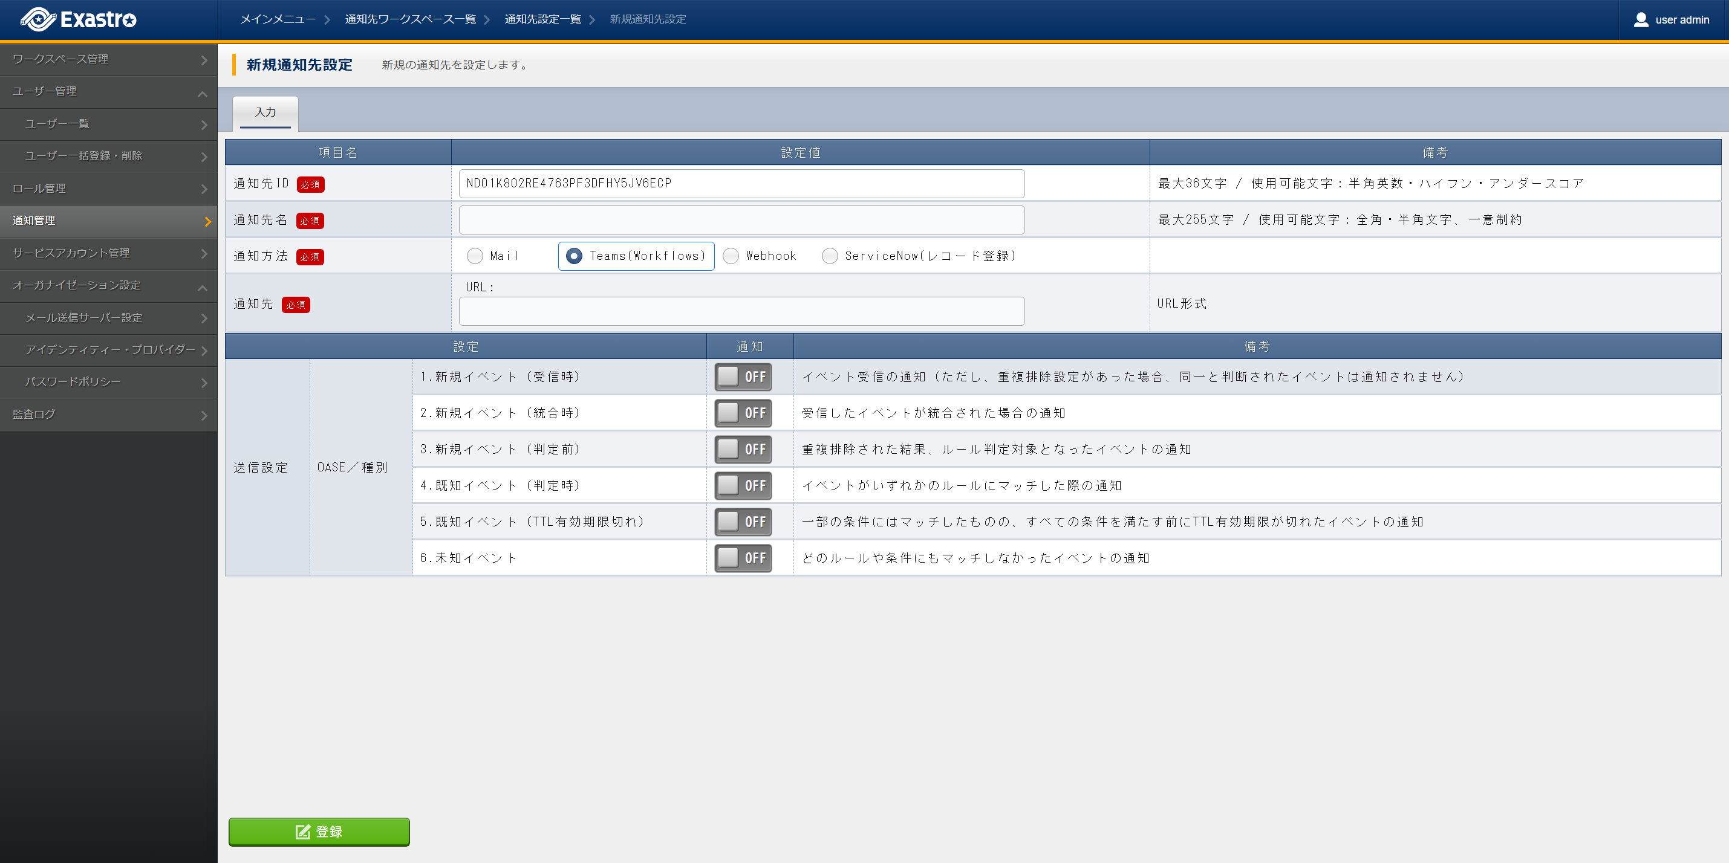The height and width of the screenshot is (863, 1729).
Task: Choose ServiceNow(レコード登録) radio option
Action: [830, 256]
